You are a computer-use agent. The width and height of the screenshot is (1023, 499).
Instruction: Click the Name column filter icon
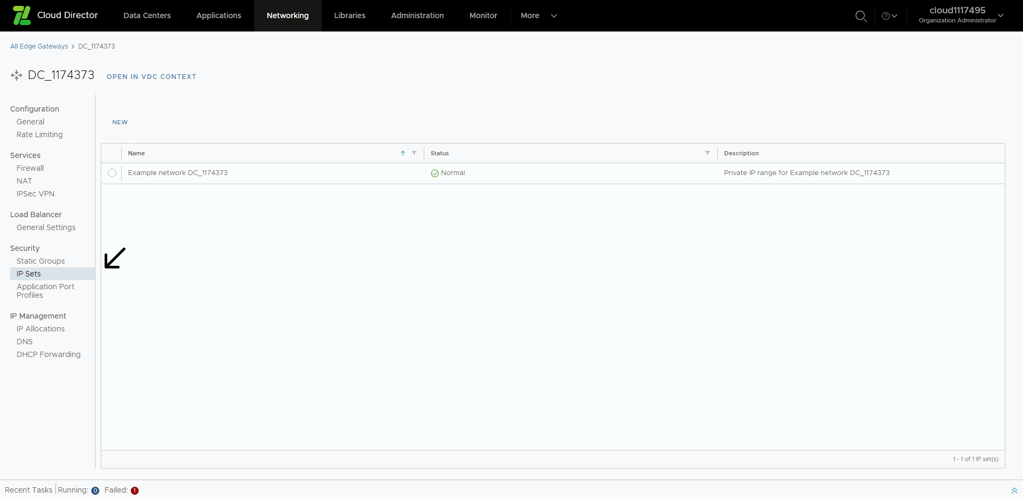[x=414, y=153]
